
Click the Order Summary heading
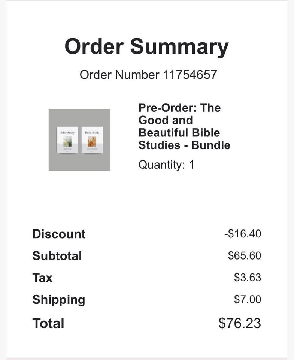coord(146,47)
